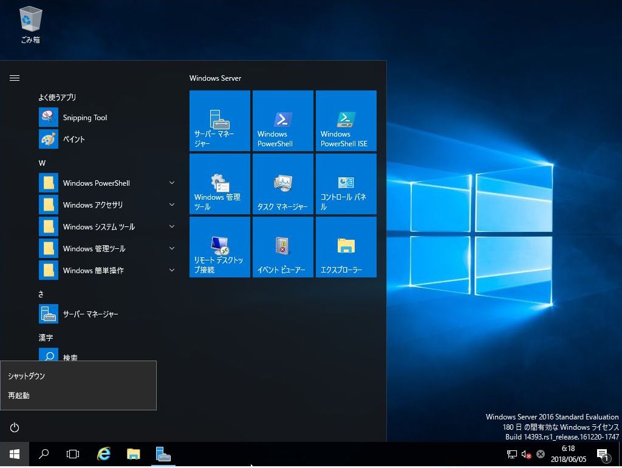Screen dimensions: 622x468
Task: Launch Windows PowerShell ISE tile
Action: coord(346,120)
